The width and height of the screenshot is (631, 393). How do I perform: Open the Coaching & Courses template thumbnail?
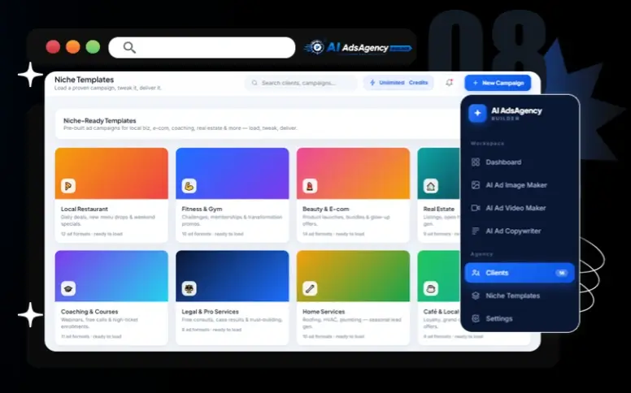coord(111,276)
